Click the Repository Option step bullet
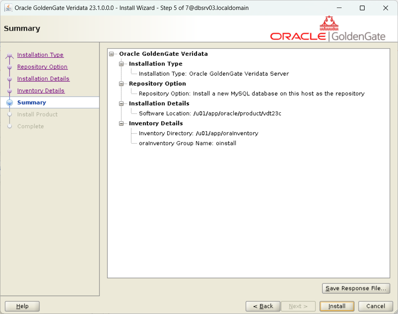398x314 pixels. tap(10, 67)
